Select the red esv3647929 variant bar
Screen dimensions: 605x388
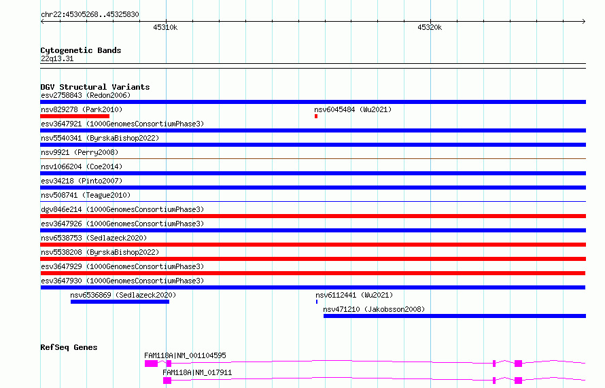point(313,273)
